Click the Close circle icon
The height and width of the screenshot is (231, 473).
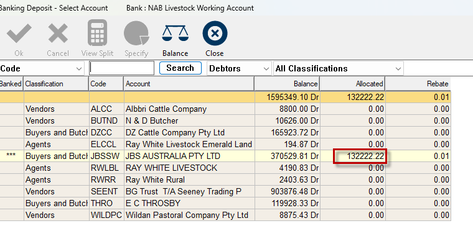[215, 33]
